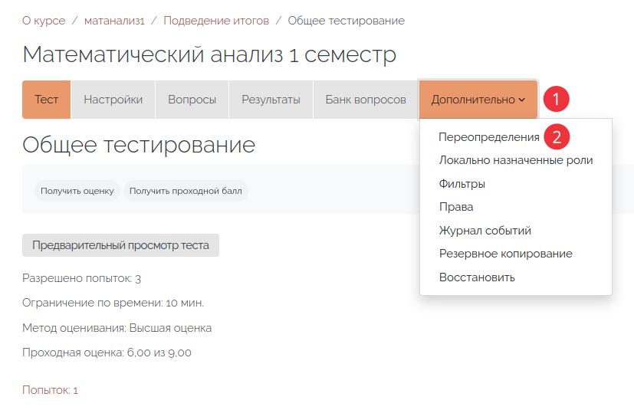Click the 'Общее тестирование' breadcrumb text

tap(346, 21)
